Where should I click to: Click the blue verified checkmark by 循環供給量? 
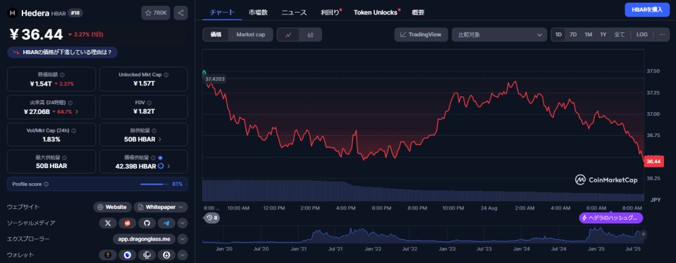(160, 158)
